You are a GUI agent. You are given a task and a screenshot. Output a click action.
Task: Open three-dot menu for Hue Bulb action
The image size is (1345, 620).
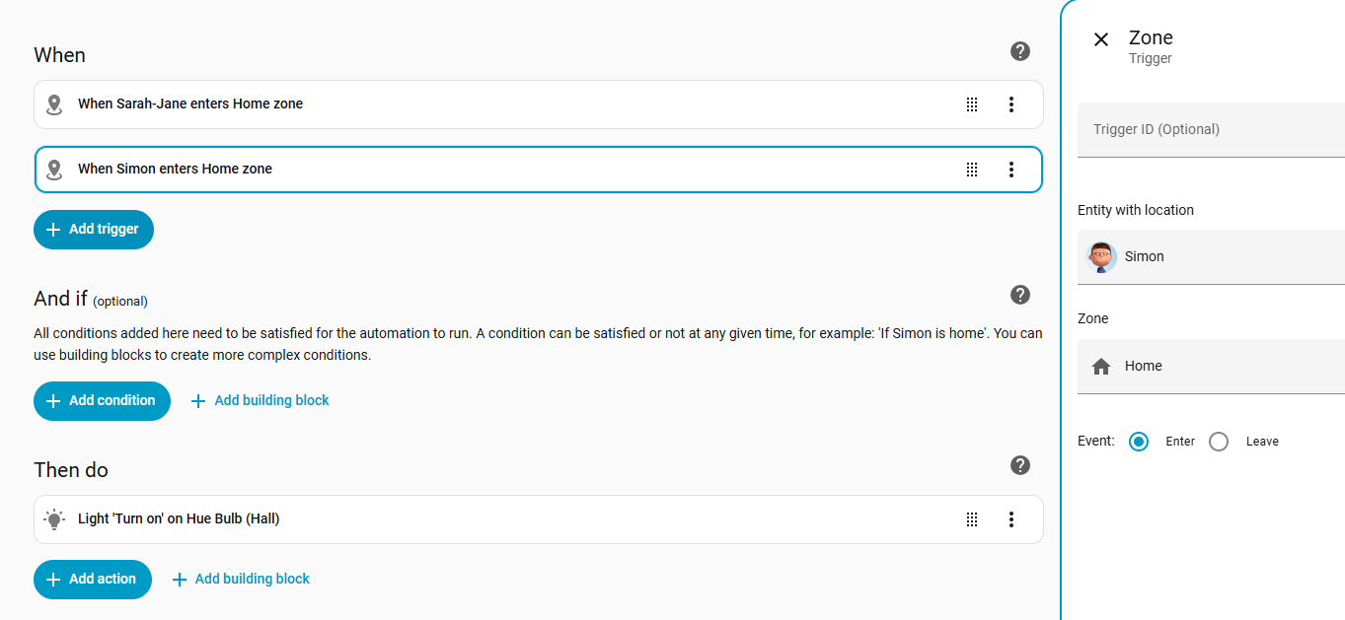1010,519
